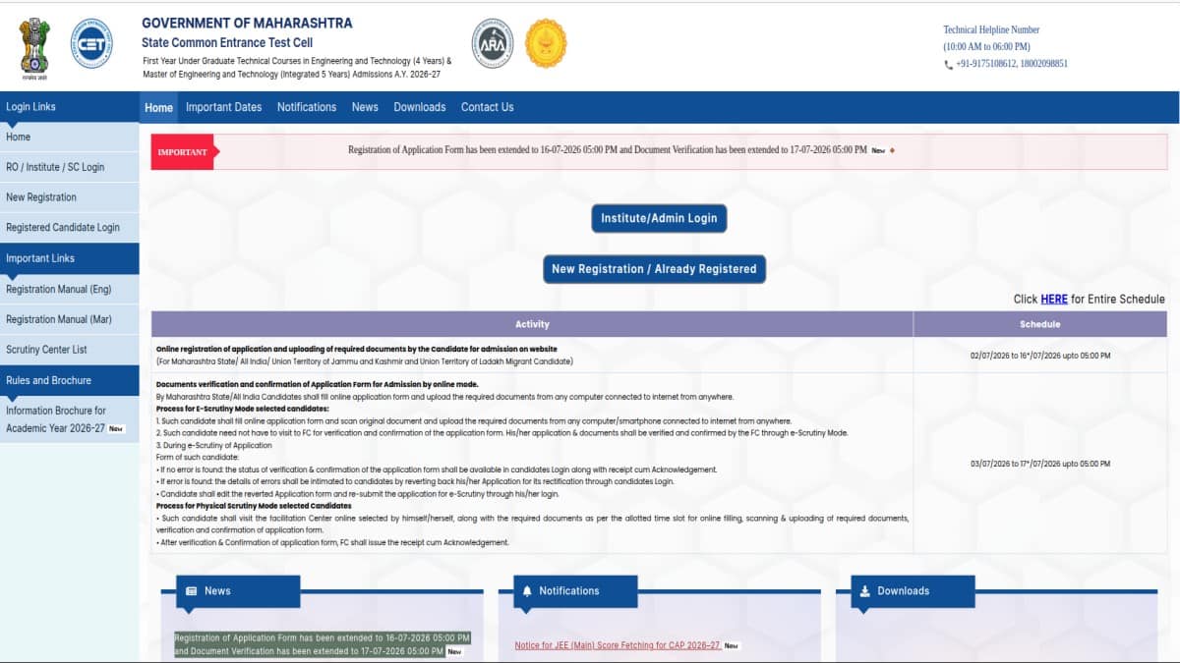Viewport: 1180px width, 663px height.
Task: Click the phone icon beside helpline number
Action: coord(949,64)
